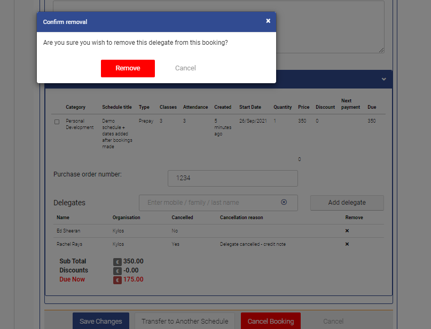
Task: Click the euro icon beside Discounts
Action: point(117,271)
